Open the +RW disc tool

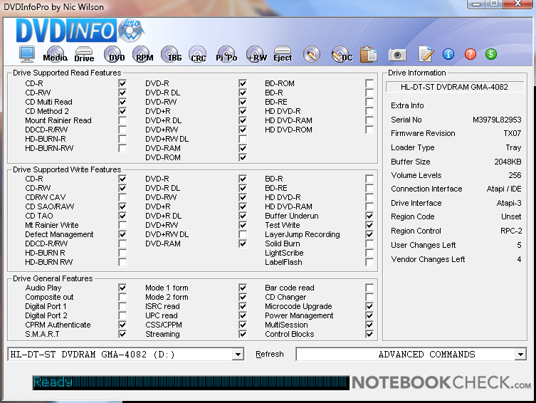256,54
